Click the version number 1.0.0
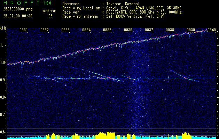This screenshot has height=139, width=219. pos(47,3)
